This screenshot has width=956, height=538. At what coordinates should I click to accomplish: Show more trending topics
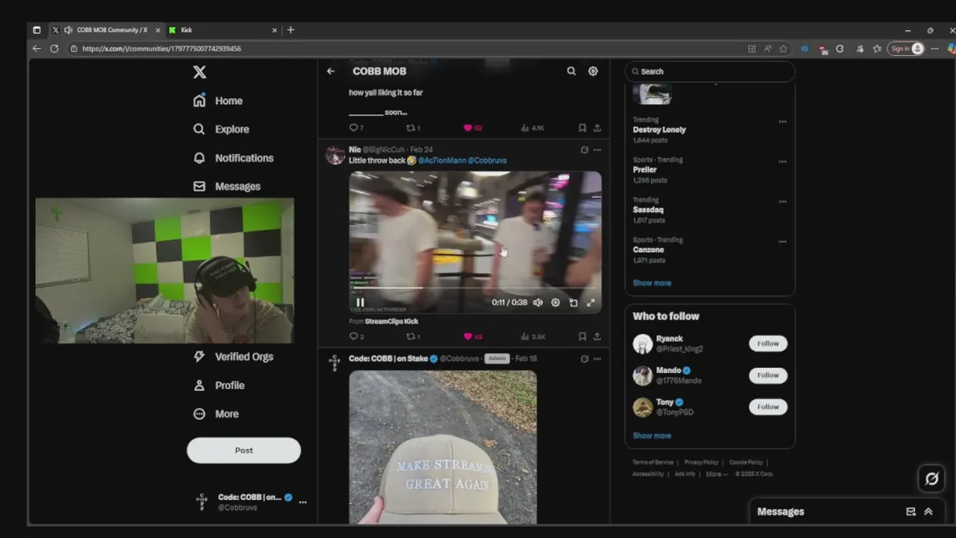click(652, 283)
